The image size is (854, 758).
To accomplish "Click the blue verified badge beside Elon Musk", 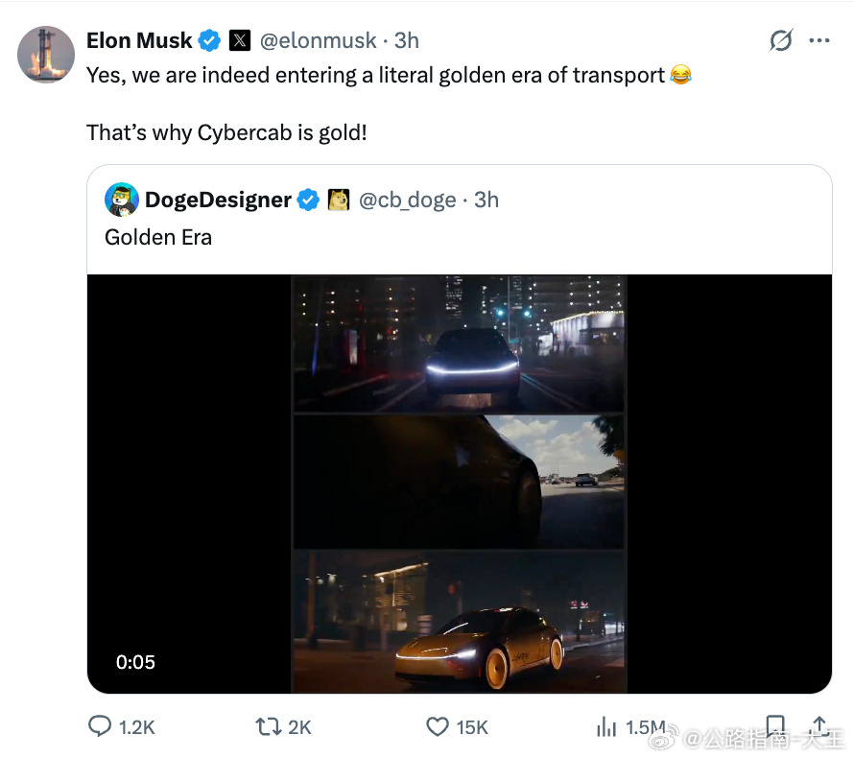I will (209, 41).
